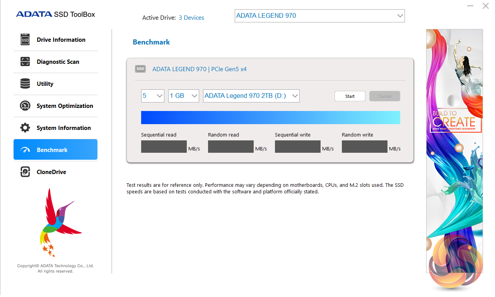Click the System Optimization gauge icon

tap(25, 106)
